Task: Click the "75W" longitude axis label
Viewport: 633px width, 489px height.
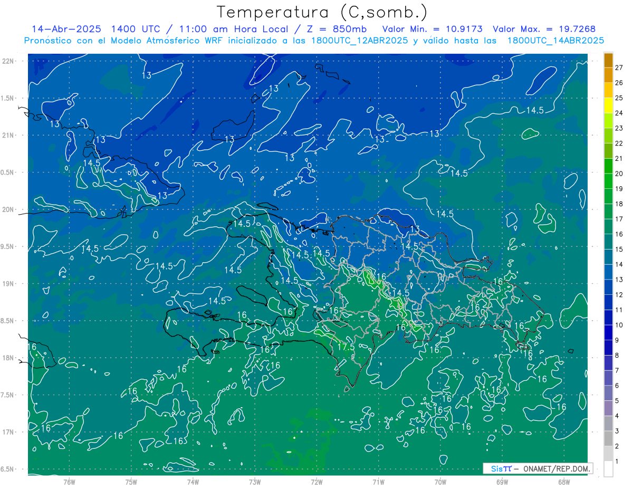Action: tap(131, 482)
